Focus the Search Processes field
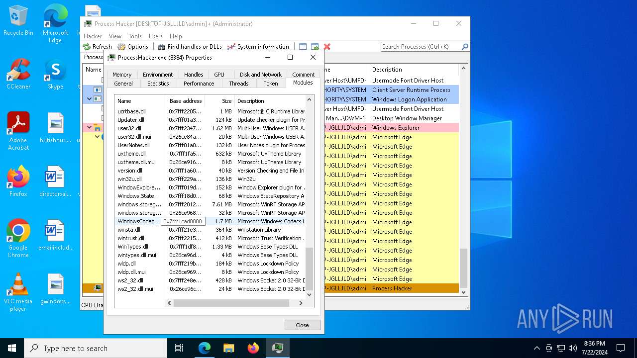The height and width of the screenshot is (358, 637). tap(421, 47)
